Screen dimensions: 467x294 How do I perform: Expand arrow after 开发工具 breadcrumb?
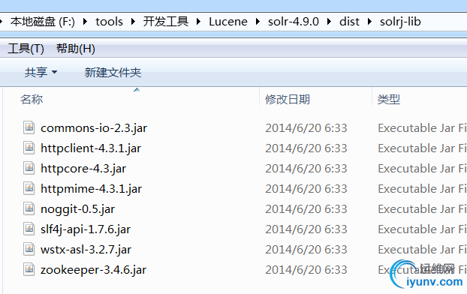coord(199,22)
